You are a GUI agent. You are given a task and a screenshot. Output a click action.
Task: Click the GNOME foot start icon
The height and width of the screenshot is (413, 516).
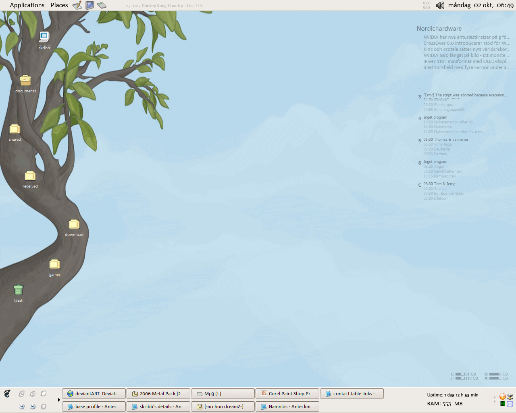click(x=7, y=394)
